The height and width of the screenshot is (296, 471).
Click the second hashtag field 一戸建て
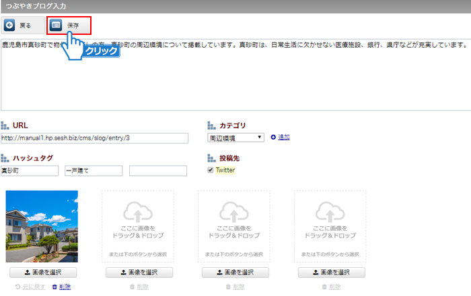(x=93, y=170)
